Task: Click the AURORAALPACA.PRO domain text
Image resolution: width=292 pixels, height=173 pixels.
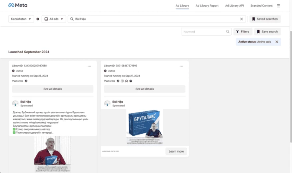Action: click(x=110, y=151)
